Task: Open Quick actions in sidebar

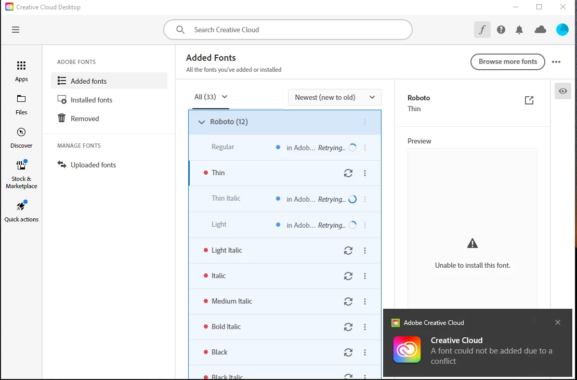Action: tap(21, 212)
